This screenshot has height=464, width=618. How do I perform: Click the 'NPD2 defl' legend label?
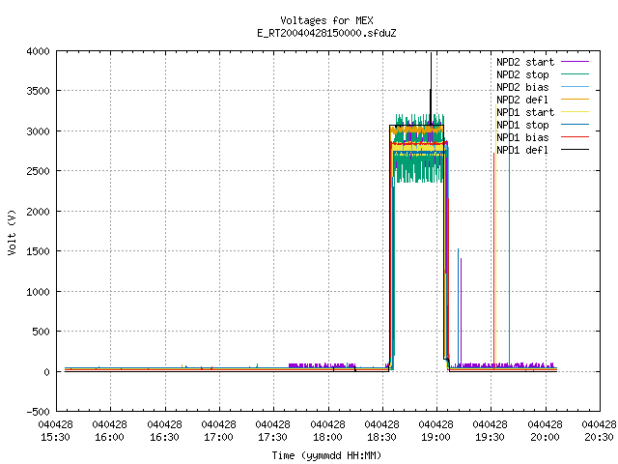pos(522,100)
